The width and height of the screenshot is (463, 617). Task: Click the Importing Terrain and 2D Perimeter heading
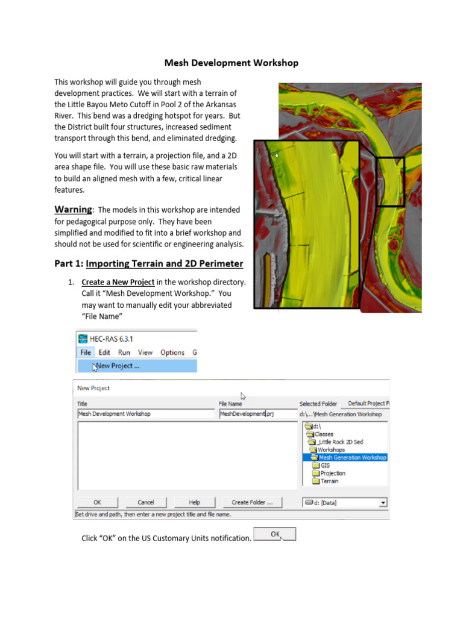pos(164,264)
